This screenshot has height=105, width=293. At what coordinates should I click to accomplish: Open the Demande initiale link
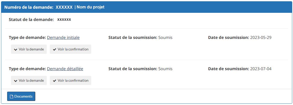tap(63, 38)
